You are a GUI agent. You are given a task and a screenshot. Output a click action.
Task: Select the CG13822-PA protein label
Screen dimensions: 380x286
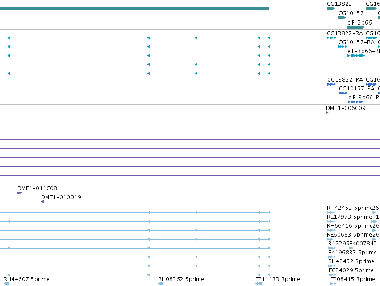(345, 80)
